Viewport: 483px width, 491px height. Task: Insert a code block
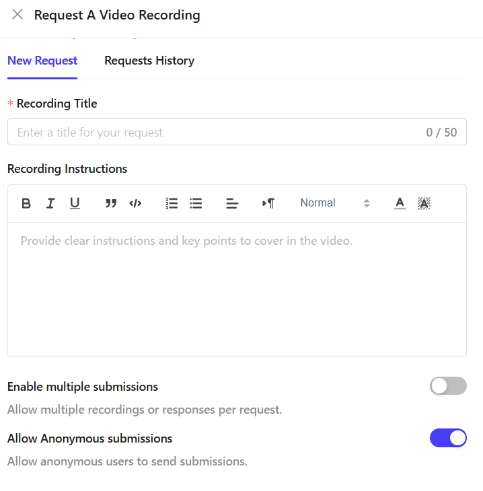[135, 204]
